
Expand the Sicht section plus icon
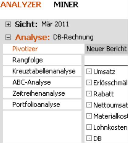(8, 24)
